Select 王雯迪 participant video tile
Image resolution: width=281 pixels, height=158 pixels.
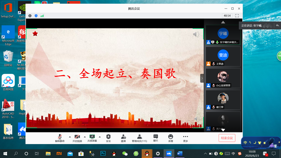click(x=223, y=56)
